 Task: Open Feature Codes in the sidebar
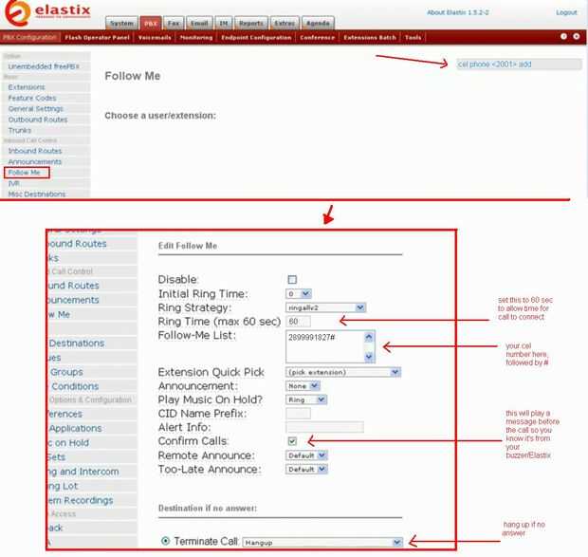[x=32, y=98]
